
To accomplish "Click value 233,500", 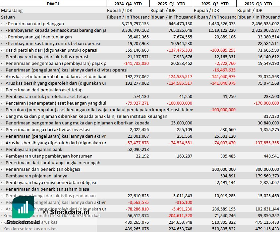I will tap(271, 96).
